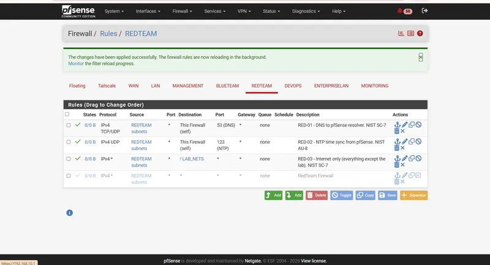Click the red Delete button
The height and width of the screenshot is (265, 490).
[317, 195]
